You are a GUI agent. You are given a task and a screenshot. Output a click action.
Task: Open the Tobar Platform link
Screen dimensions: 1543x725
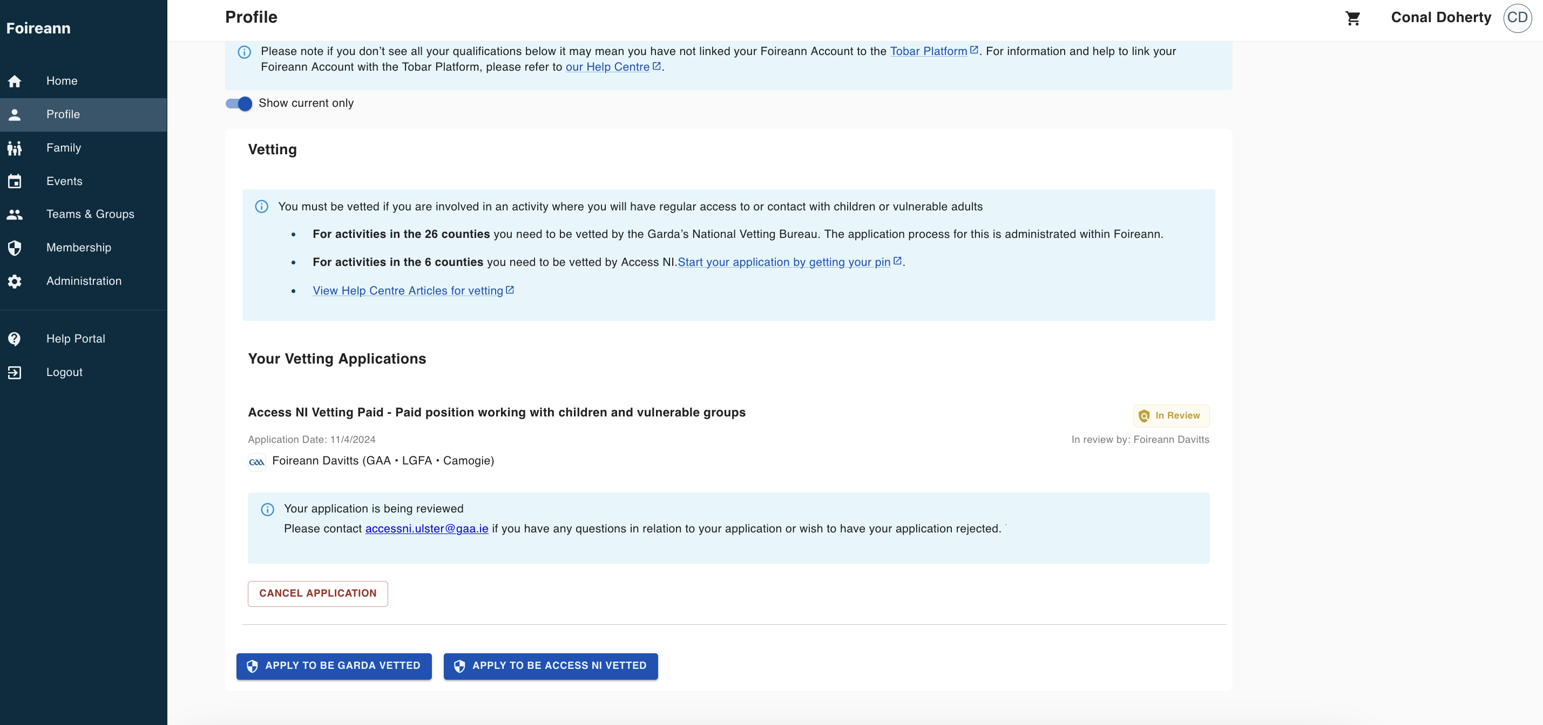pyautogui.click(x=929, y=51)
